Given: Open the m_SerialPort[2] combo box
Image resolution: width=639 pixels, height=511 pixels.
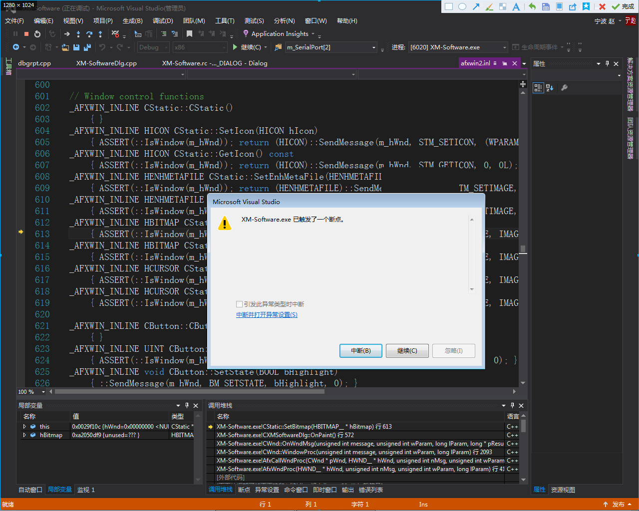Looking at the screenshot, I should [x=331, y=47].
